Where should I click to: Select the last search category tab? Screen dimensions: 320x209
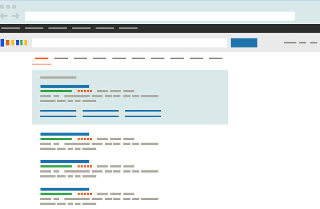216,58
